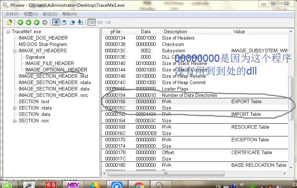
Task: Select IMAGE_OPTIONAL_HEADER in the tree
Action: (56, 70)
